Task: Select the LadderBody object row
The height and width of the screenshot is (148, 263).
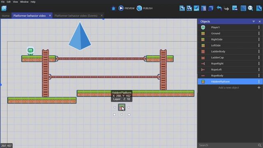Action: click(x=230, y=51)
